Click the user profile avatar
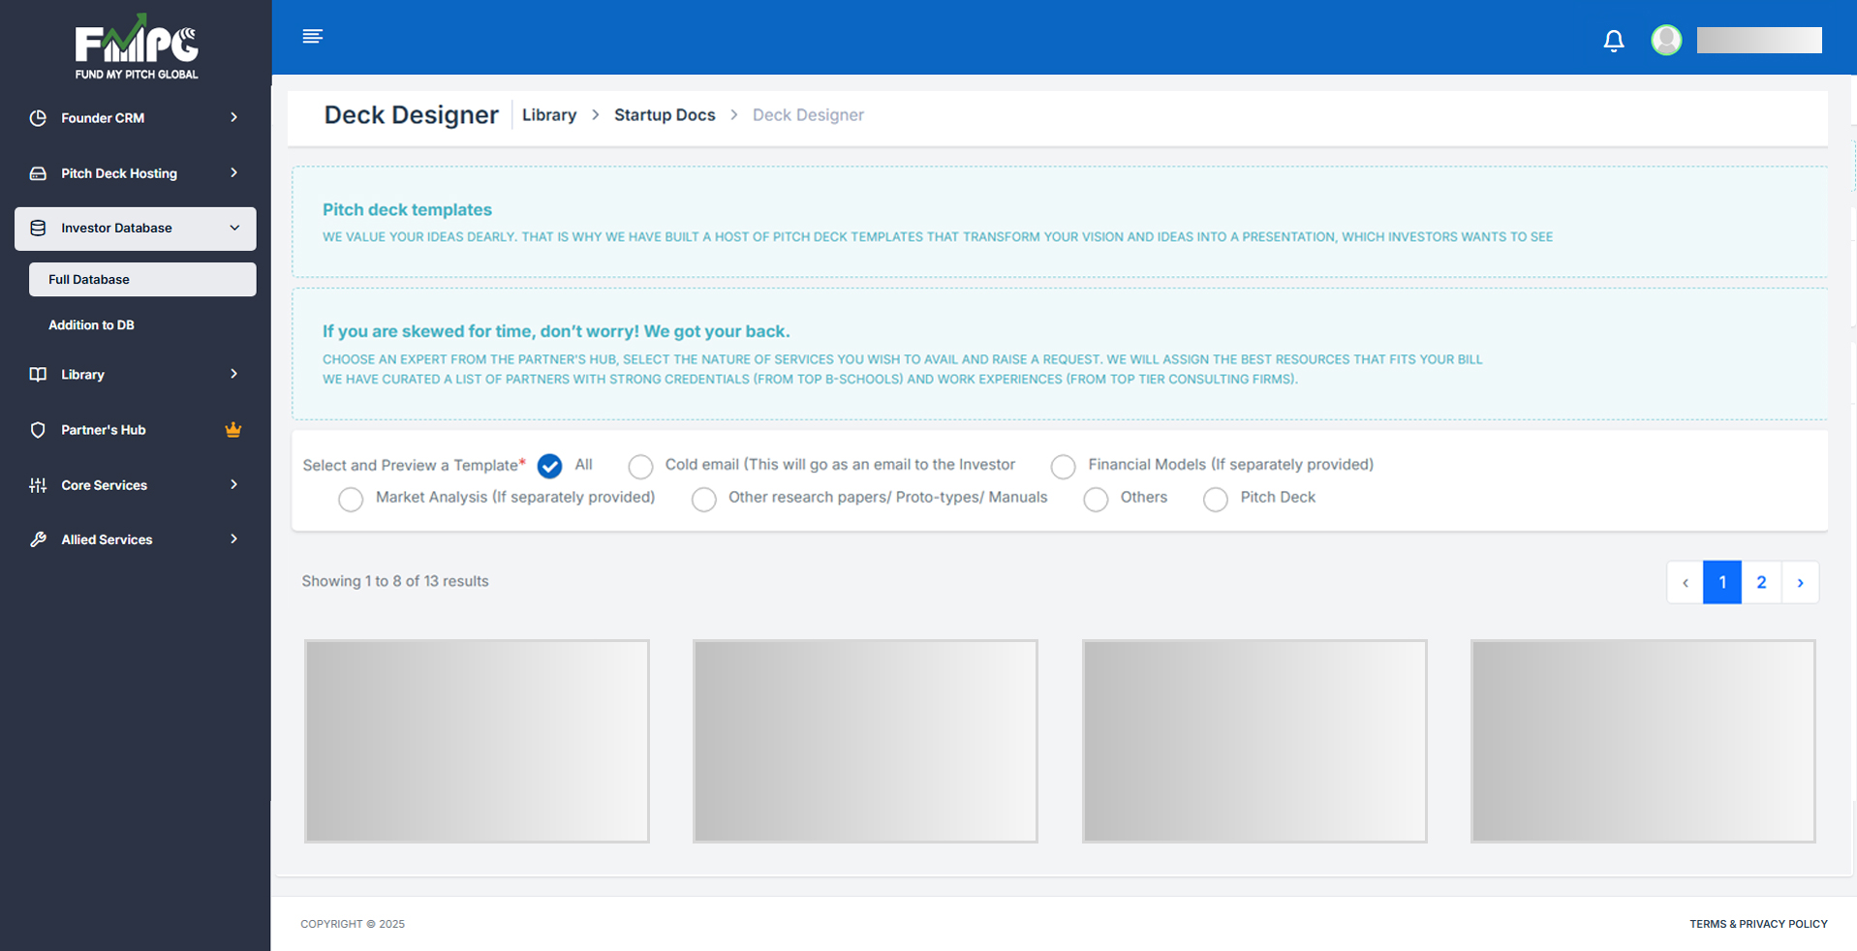Image resolution: width=1857 pixels, height=951 pixels. (1666, 40)
